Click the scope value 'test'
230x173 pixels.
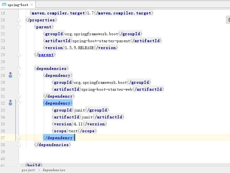pyautogui.click(x=73, y=131)
